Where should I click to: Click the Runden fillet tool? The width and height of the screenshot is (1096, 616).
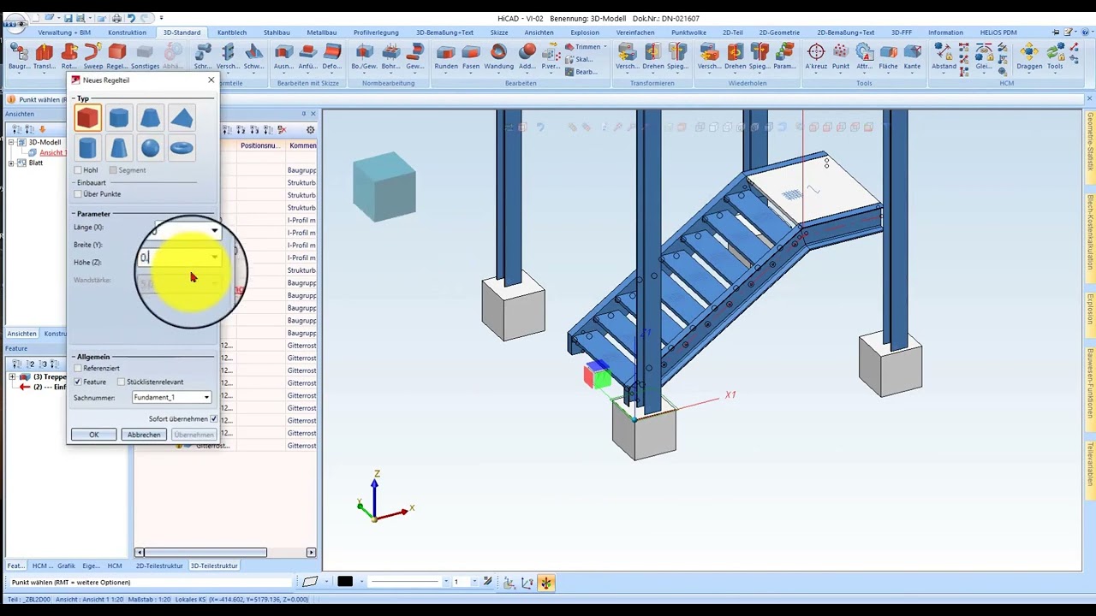446,57
